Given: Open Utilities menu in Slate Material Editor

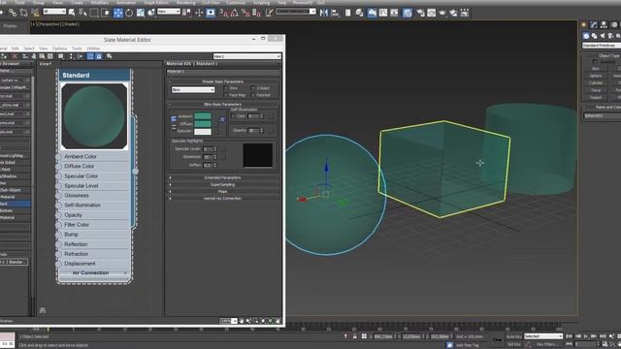Looking at the screenshot, I should pyautogui.click(x=93, y=48).
